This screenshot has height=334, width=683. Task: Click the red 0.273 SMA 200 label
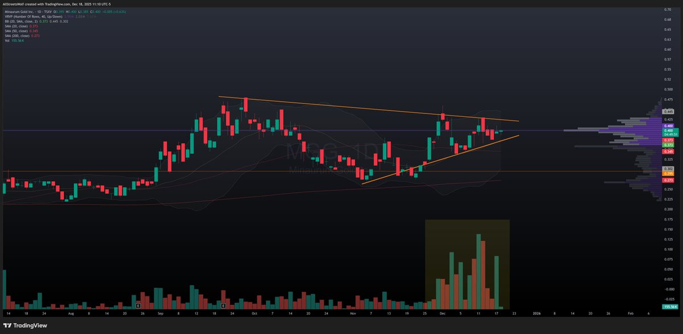(668, 180)
